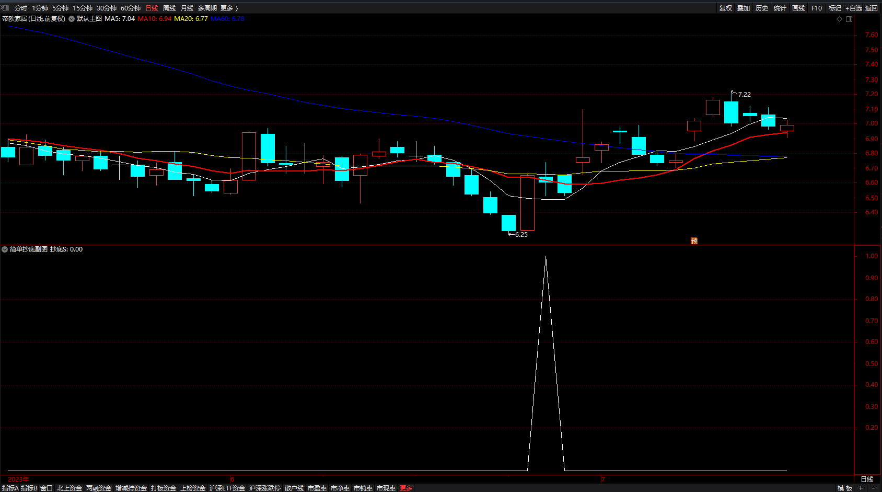Open the 画线 drawing tools
882x492 pixels.
pos(798,8)
